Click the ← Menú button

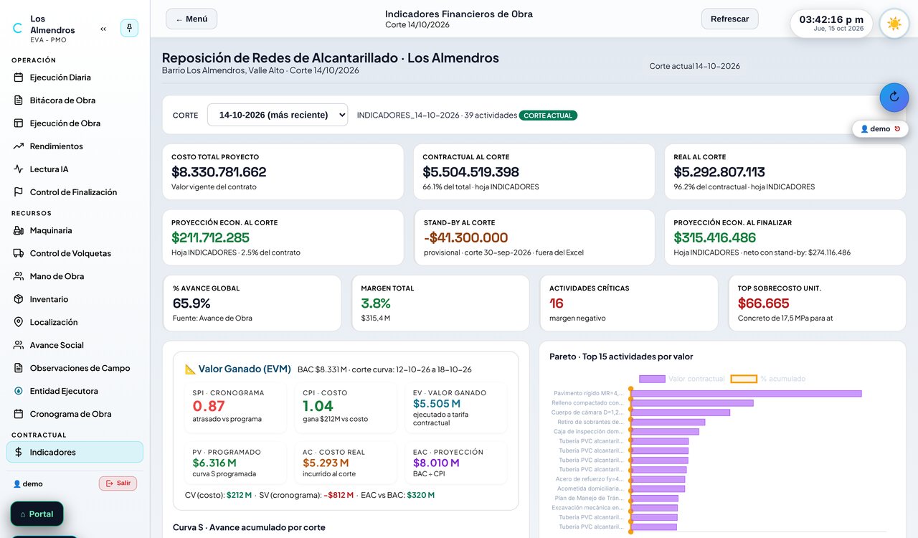pos(191,19)
